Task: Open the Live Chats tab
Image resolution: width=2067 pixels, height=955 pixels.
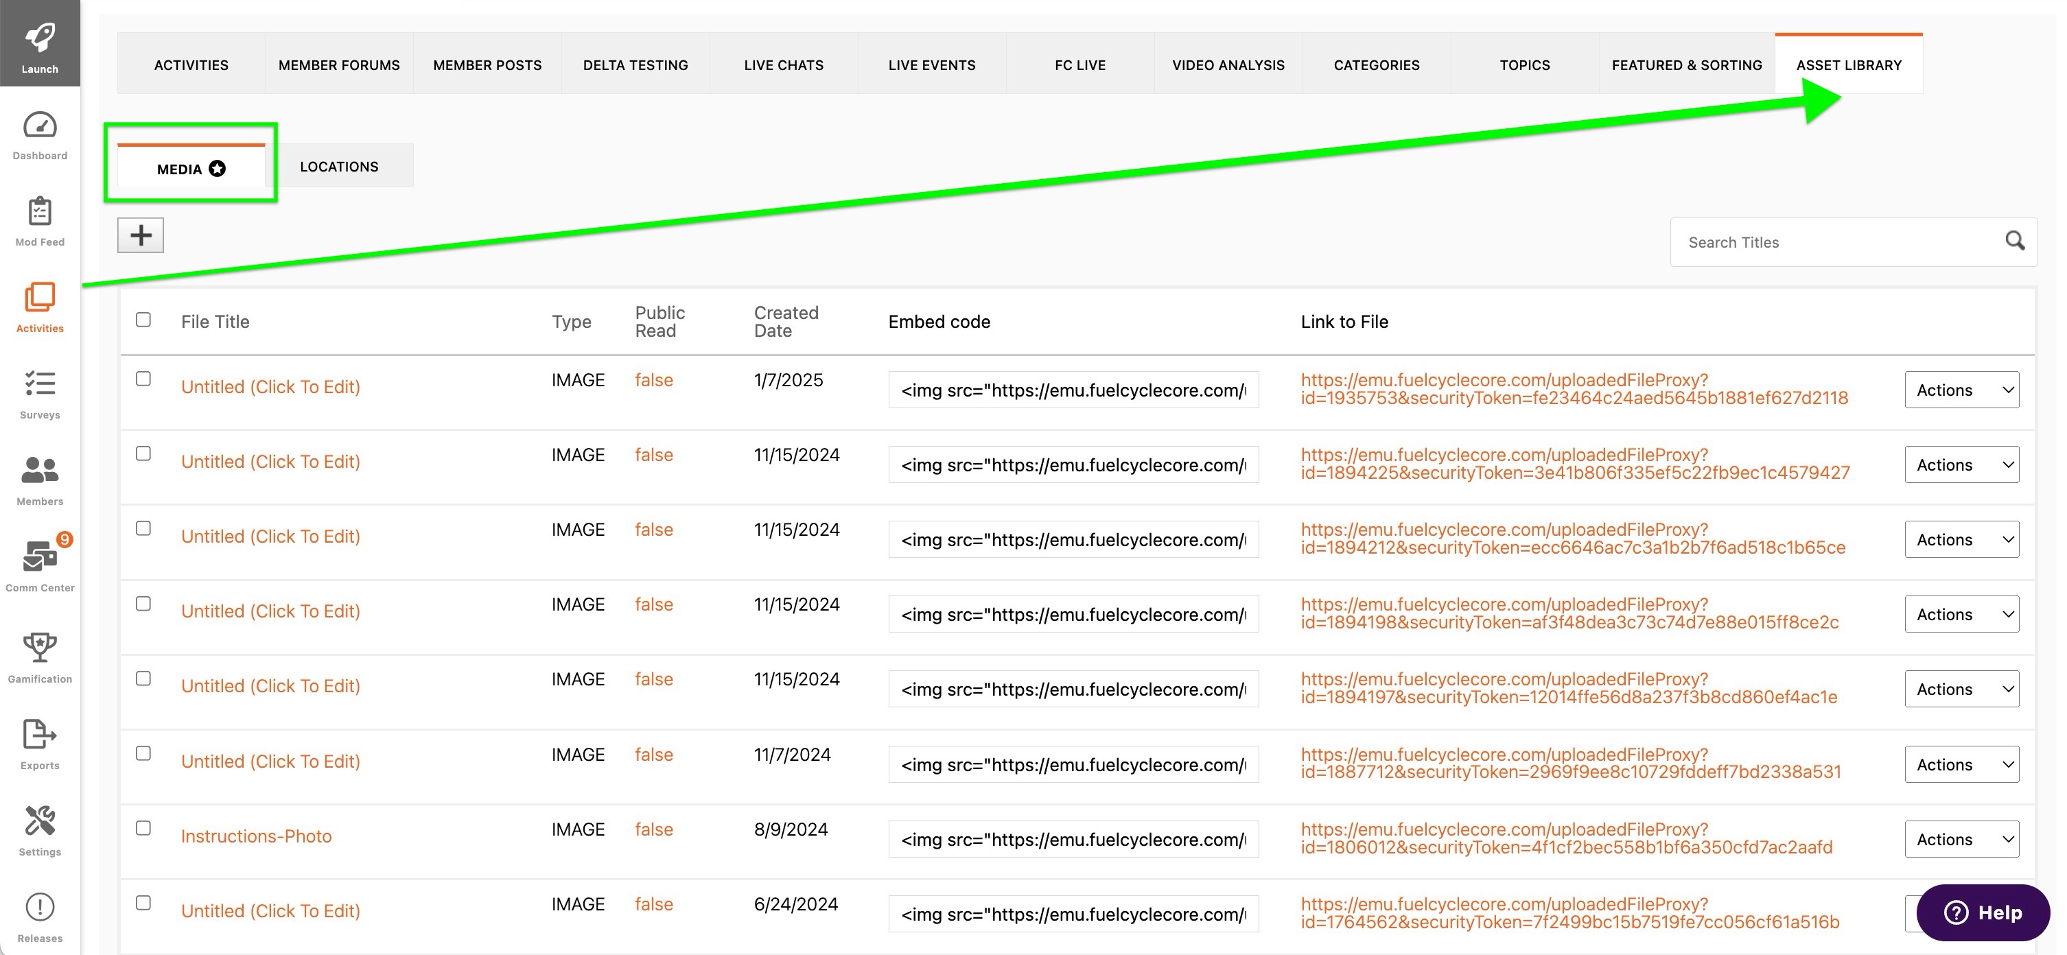Action: (783, 64)
